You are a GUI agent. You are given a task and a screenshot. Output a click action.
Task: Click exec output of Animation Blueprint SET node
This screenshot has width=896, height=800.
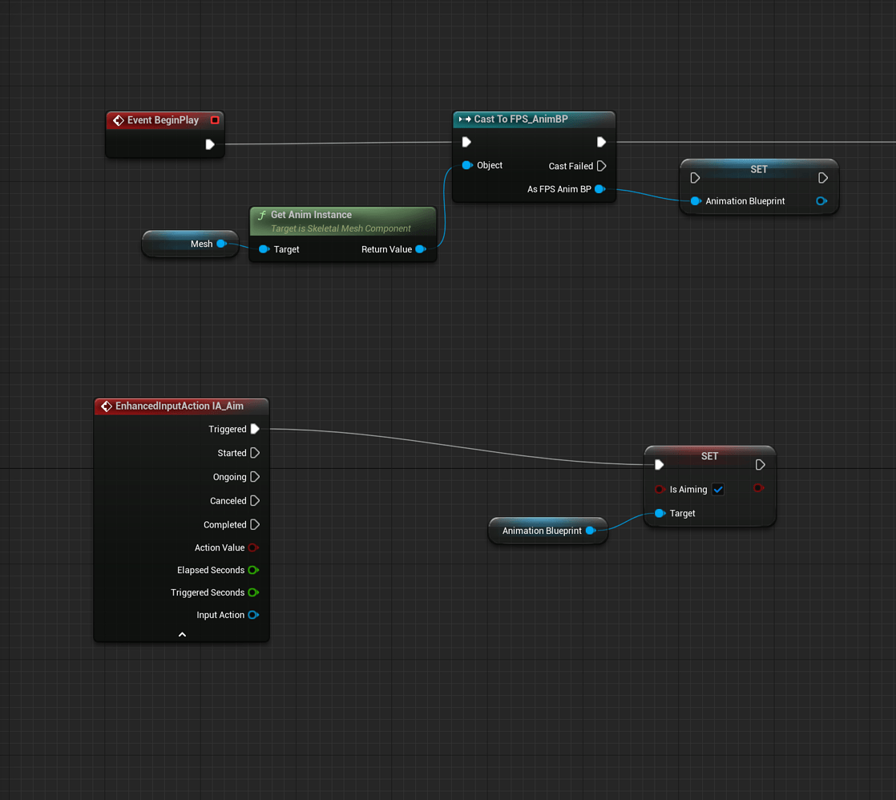pos(823,178)
